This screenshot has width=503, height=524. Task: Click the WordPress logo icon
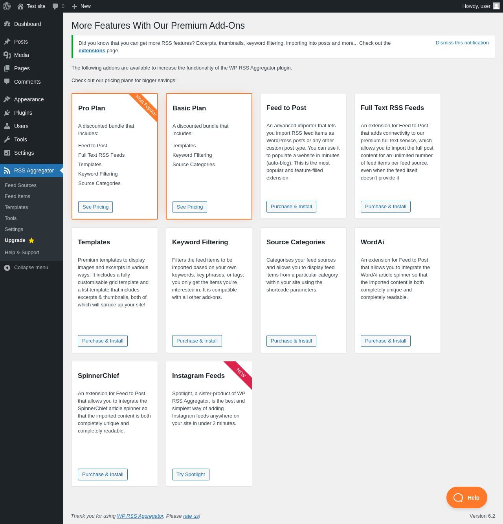click(x=7, y=6)
